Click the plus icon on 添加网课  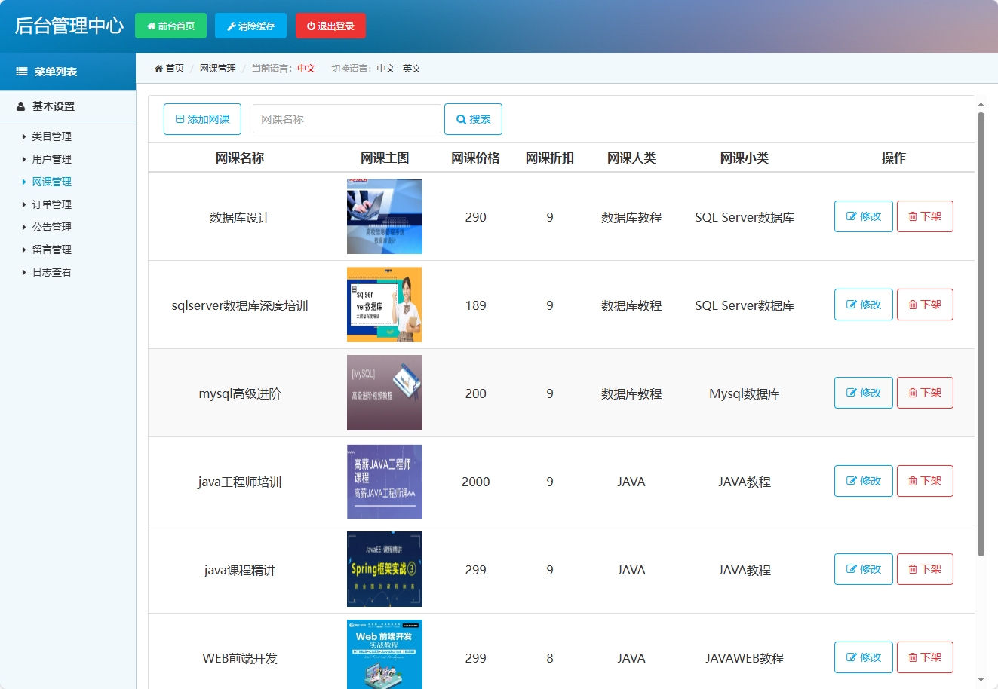(x=180, y=118)
